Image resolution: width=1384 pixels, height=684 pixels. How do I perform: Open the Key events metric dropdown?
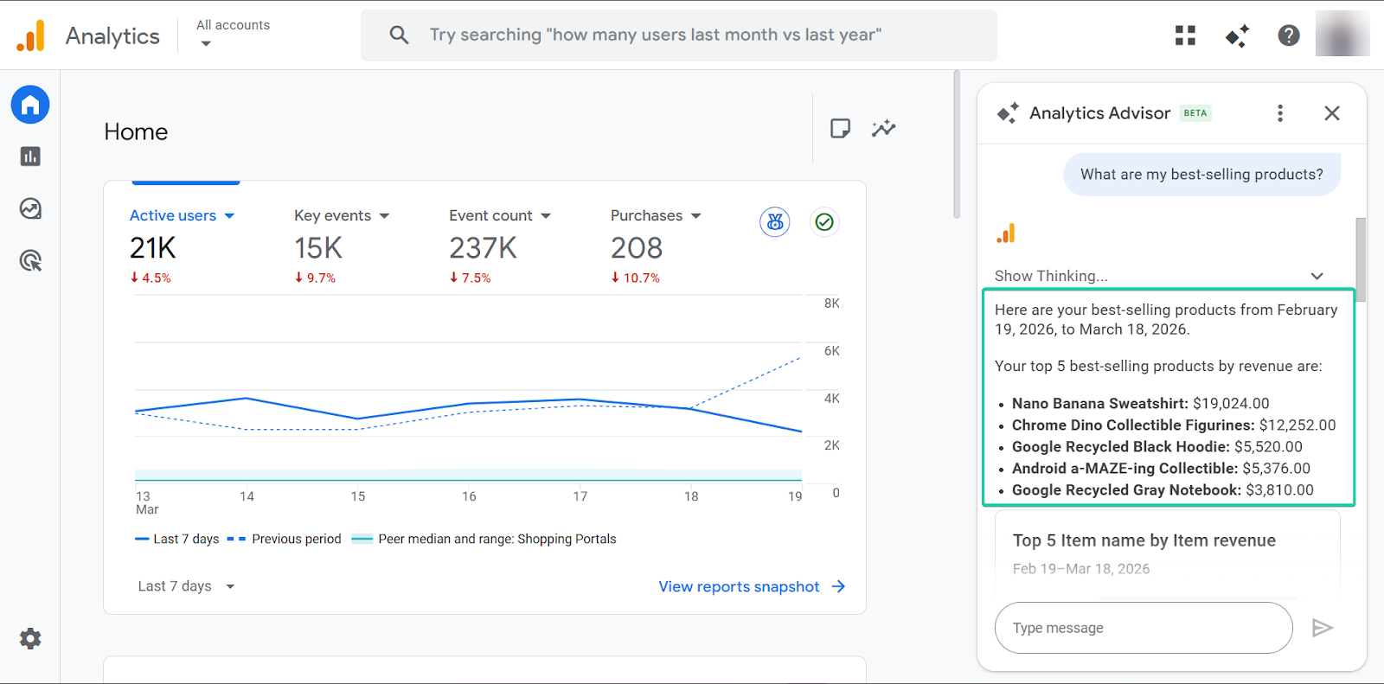pyautogui.click(x=342, y=215)
